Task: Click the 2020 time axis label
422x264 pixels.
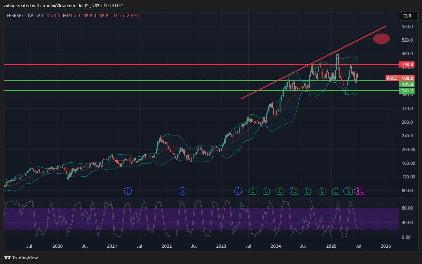Action: click(57, 246)
